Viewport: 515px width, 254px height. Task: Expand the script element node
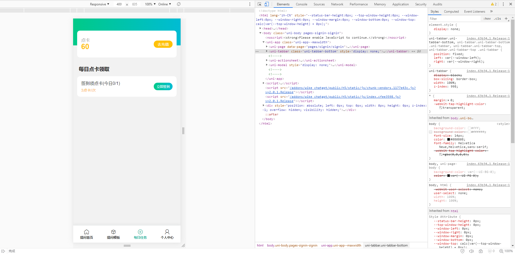(263, 83)
